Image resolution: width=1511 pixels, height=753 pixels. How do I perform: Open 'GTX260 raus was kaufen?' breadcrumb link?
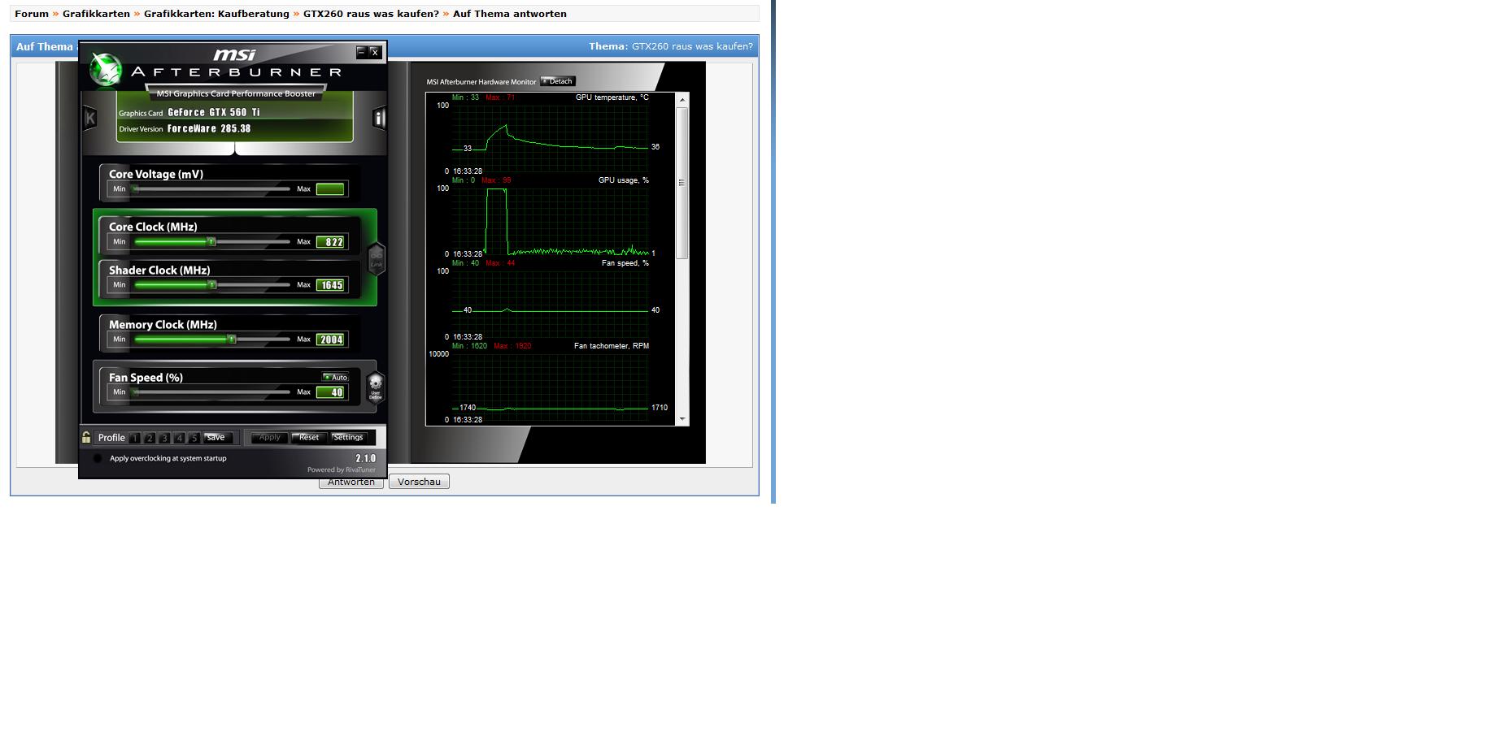tap(371, 14)
